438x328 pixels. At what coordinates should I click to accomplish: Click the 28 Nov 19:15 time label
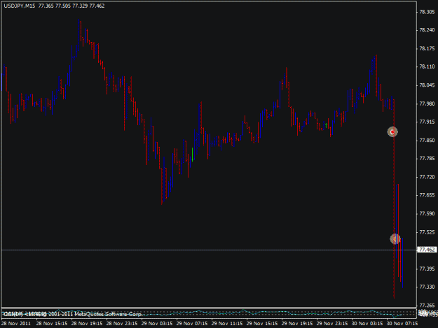[87, 324]
